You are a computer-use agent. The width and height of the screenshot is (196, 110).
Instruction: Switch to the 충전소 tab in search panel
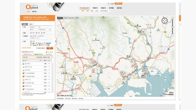31,24
